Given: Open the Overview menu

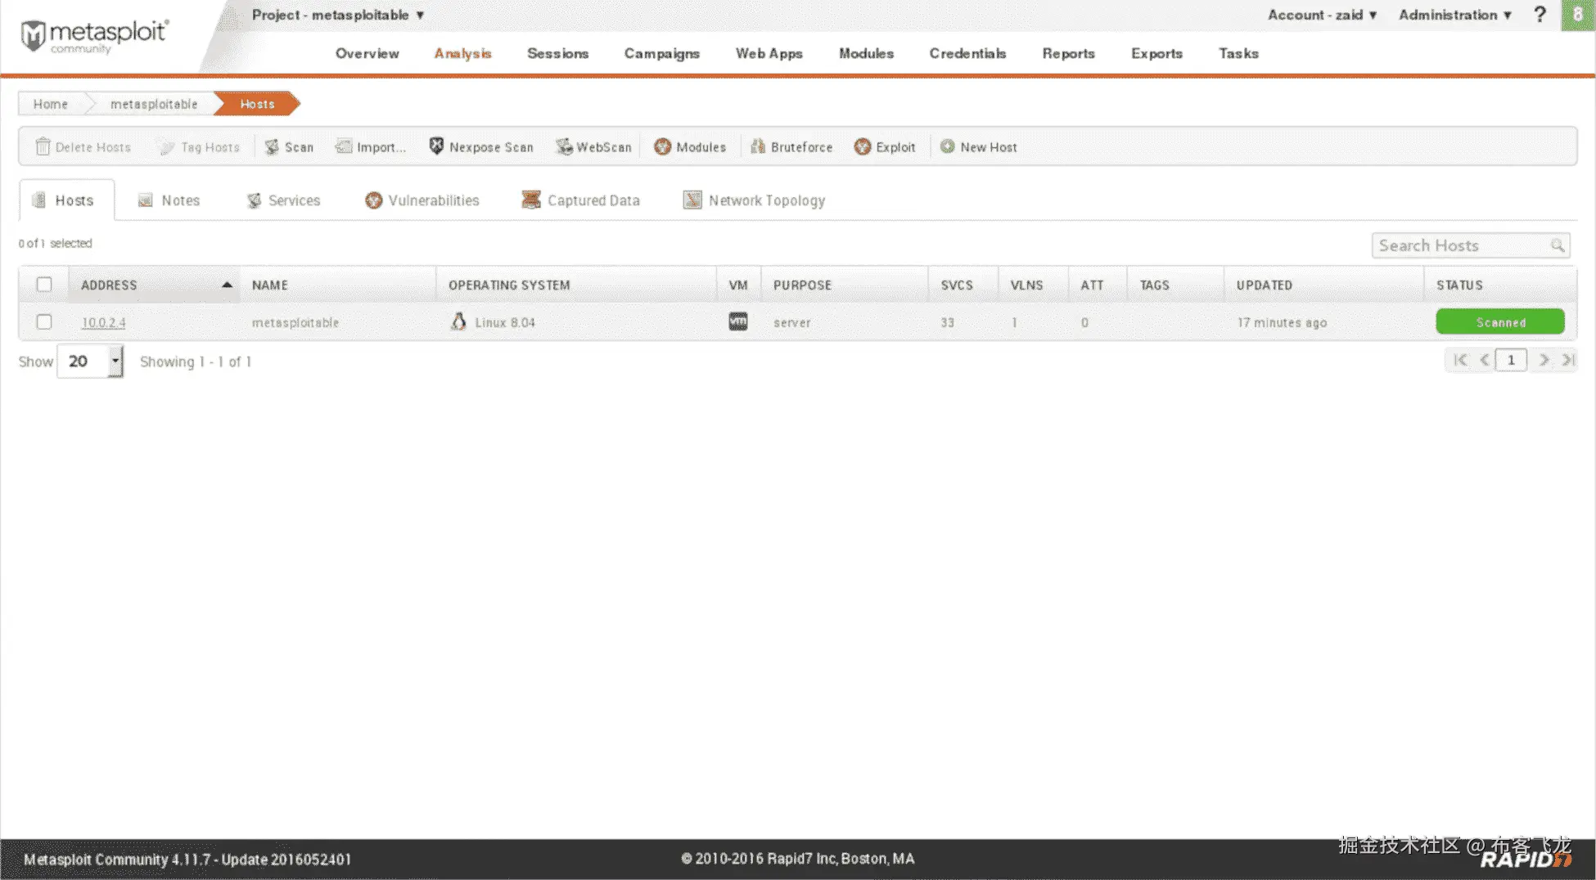Looking at the screenshot, I should click(x=367, y=53).
